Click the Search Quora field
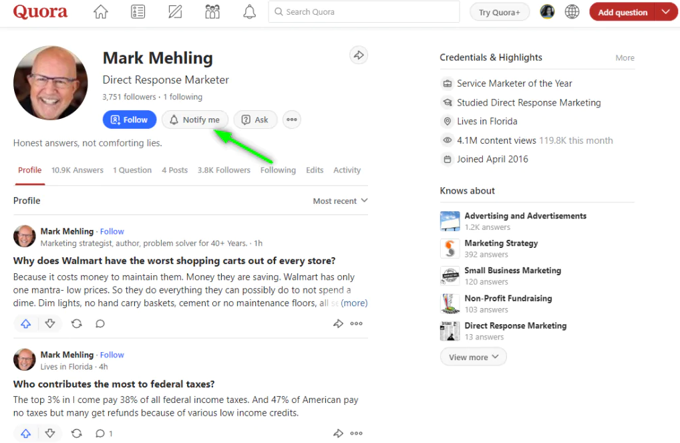The image size is (680, 443). pyautogui.click(x=364, y=12)
